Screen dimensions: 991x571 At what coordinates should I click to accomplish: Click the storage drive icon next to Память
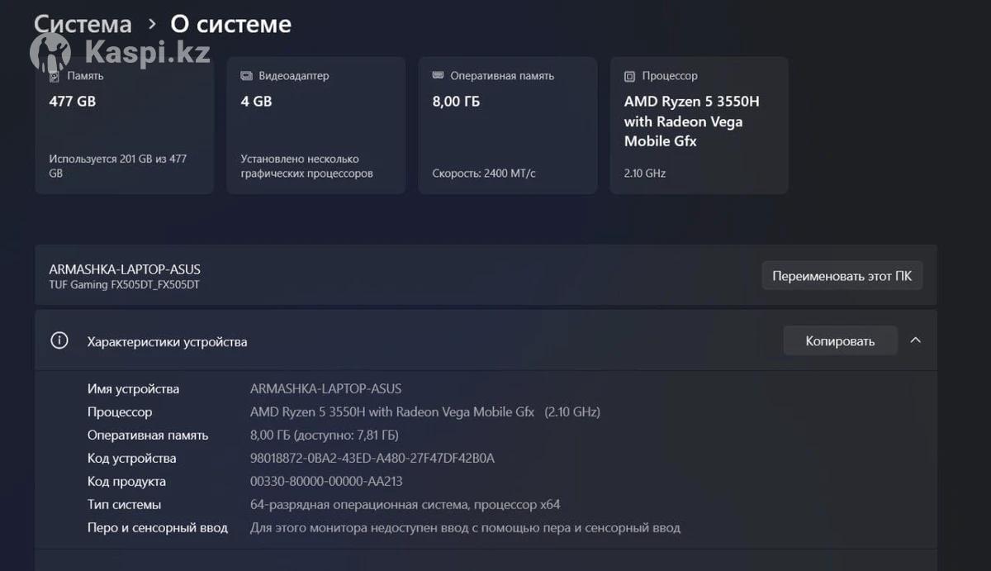[55, 76]
